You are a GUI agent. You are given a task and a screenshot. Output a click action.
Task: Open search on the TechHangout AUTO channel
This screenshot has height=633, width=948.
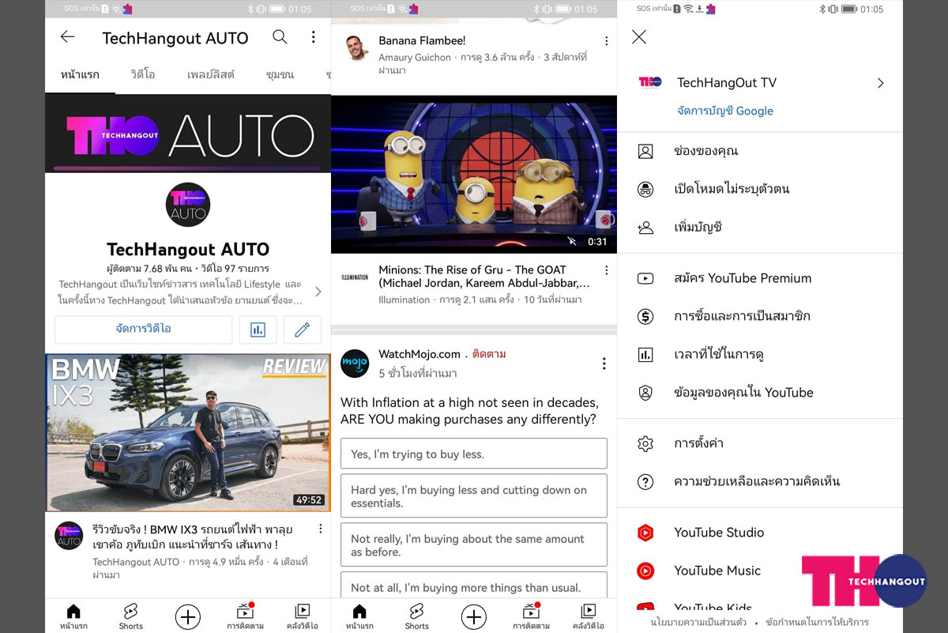(280, 37)
